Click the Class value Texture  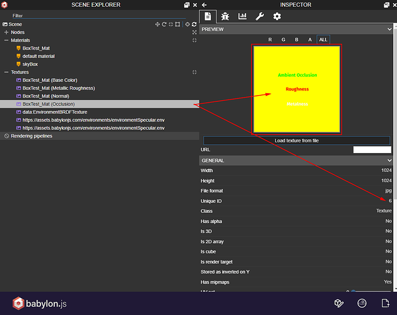coord(384,211)
